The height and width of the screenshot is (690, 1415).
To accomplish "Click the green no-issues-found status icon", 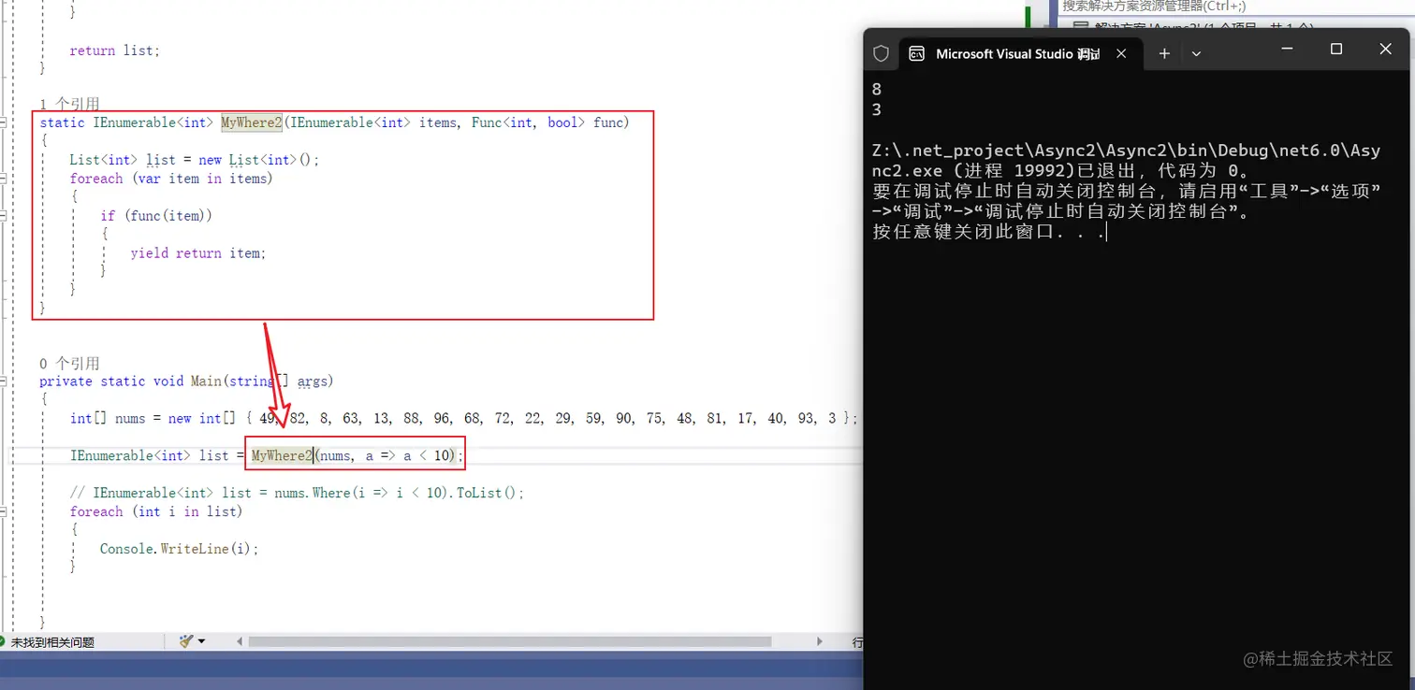I will coord(3,642).
